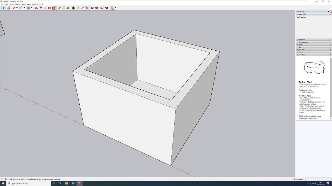332x186 pixels.
Task: Activate the Paint Bucket tool
Action: (x=68, y=8)
